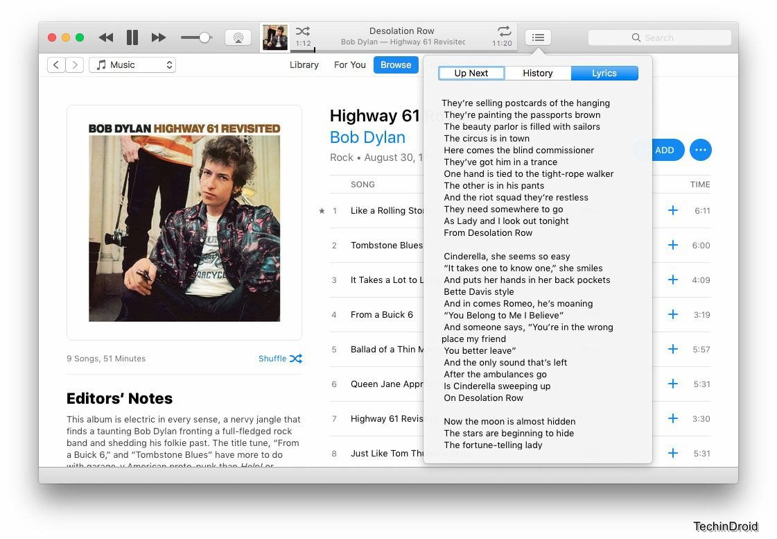Add Queen Jane track with plus icon
Screen dimensions: 777x539
673,384
